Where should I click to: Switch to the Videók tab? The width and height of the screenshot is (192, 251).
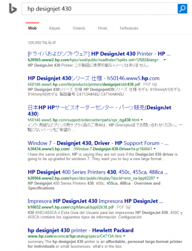pyautogui.click(x=79, y=28)
